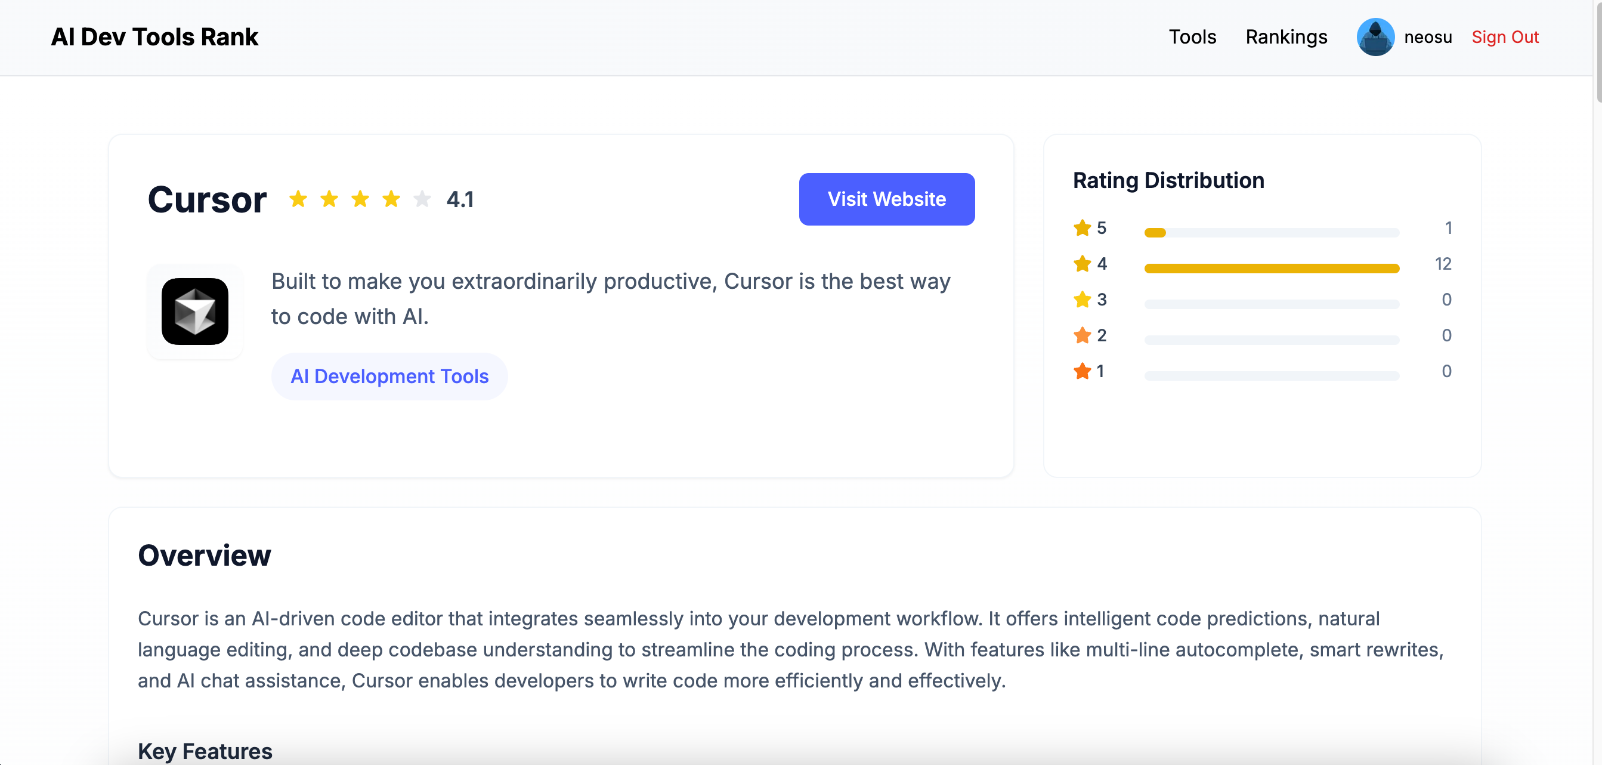
Task: Open the Rankings navigation menu item
Action: [1285, 37]
